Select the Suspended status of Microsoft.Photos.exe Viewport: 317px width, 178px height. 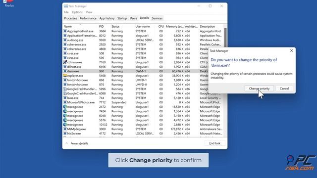tap(119, 102)
